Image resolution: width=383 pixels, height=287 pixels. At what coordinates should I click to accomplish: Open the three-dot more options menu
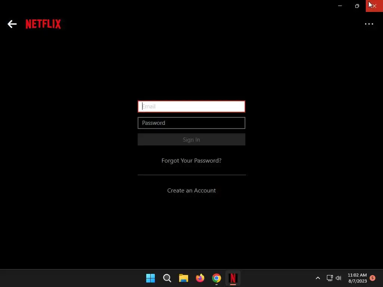tap(369, 24)
